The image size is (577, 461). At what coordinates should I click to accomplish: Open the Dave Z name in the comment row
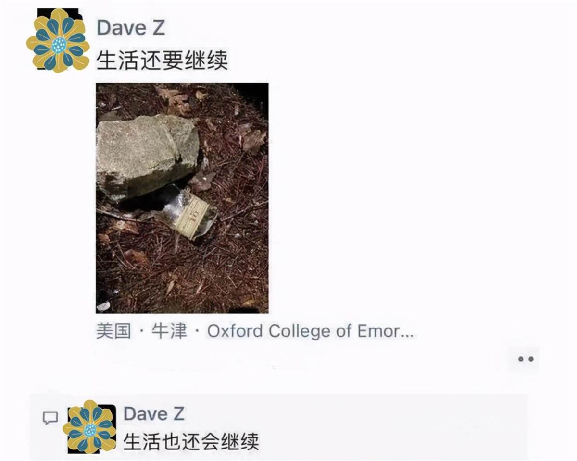pos(154,414)
